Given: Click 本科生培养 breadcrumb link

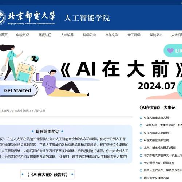Looking at the screenshot, I should coord(22,111).
